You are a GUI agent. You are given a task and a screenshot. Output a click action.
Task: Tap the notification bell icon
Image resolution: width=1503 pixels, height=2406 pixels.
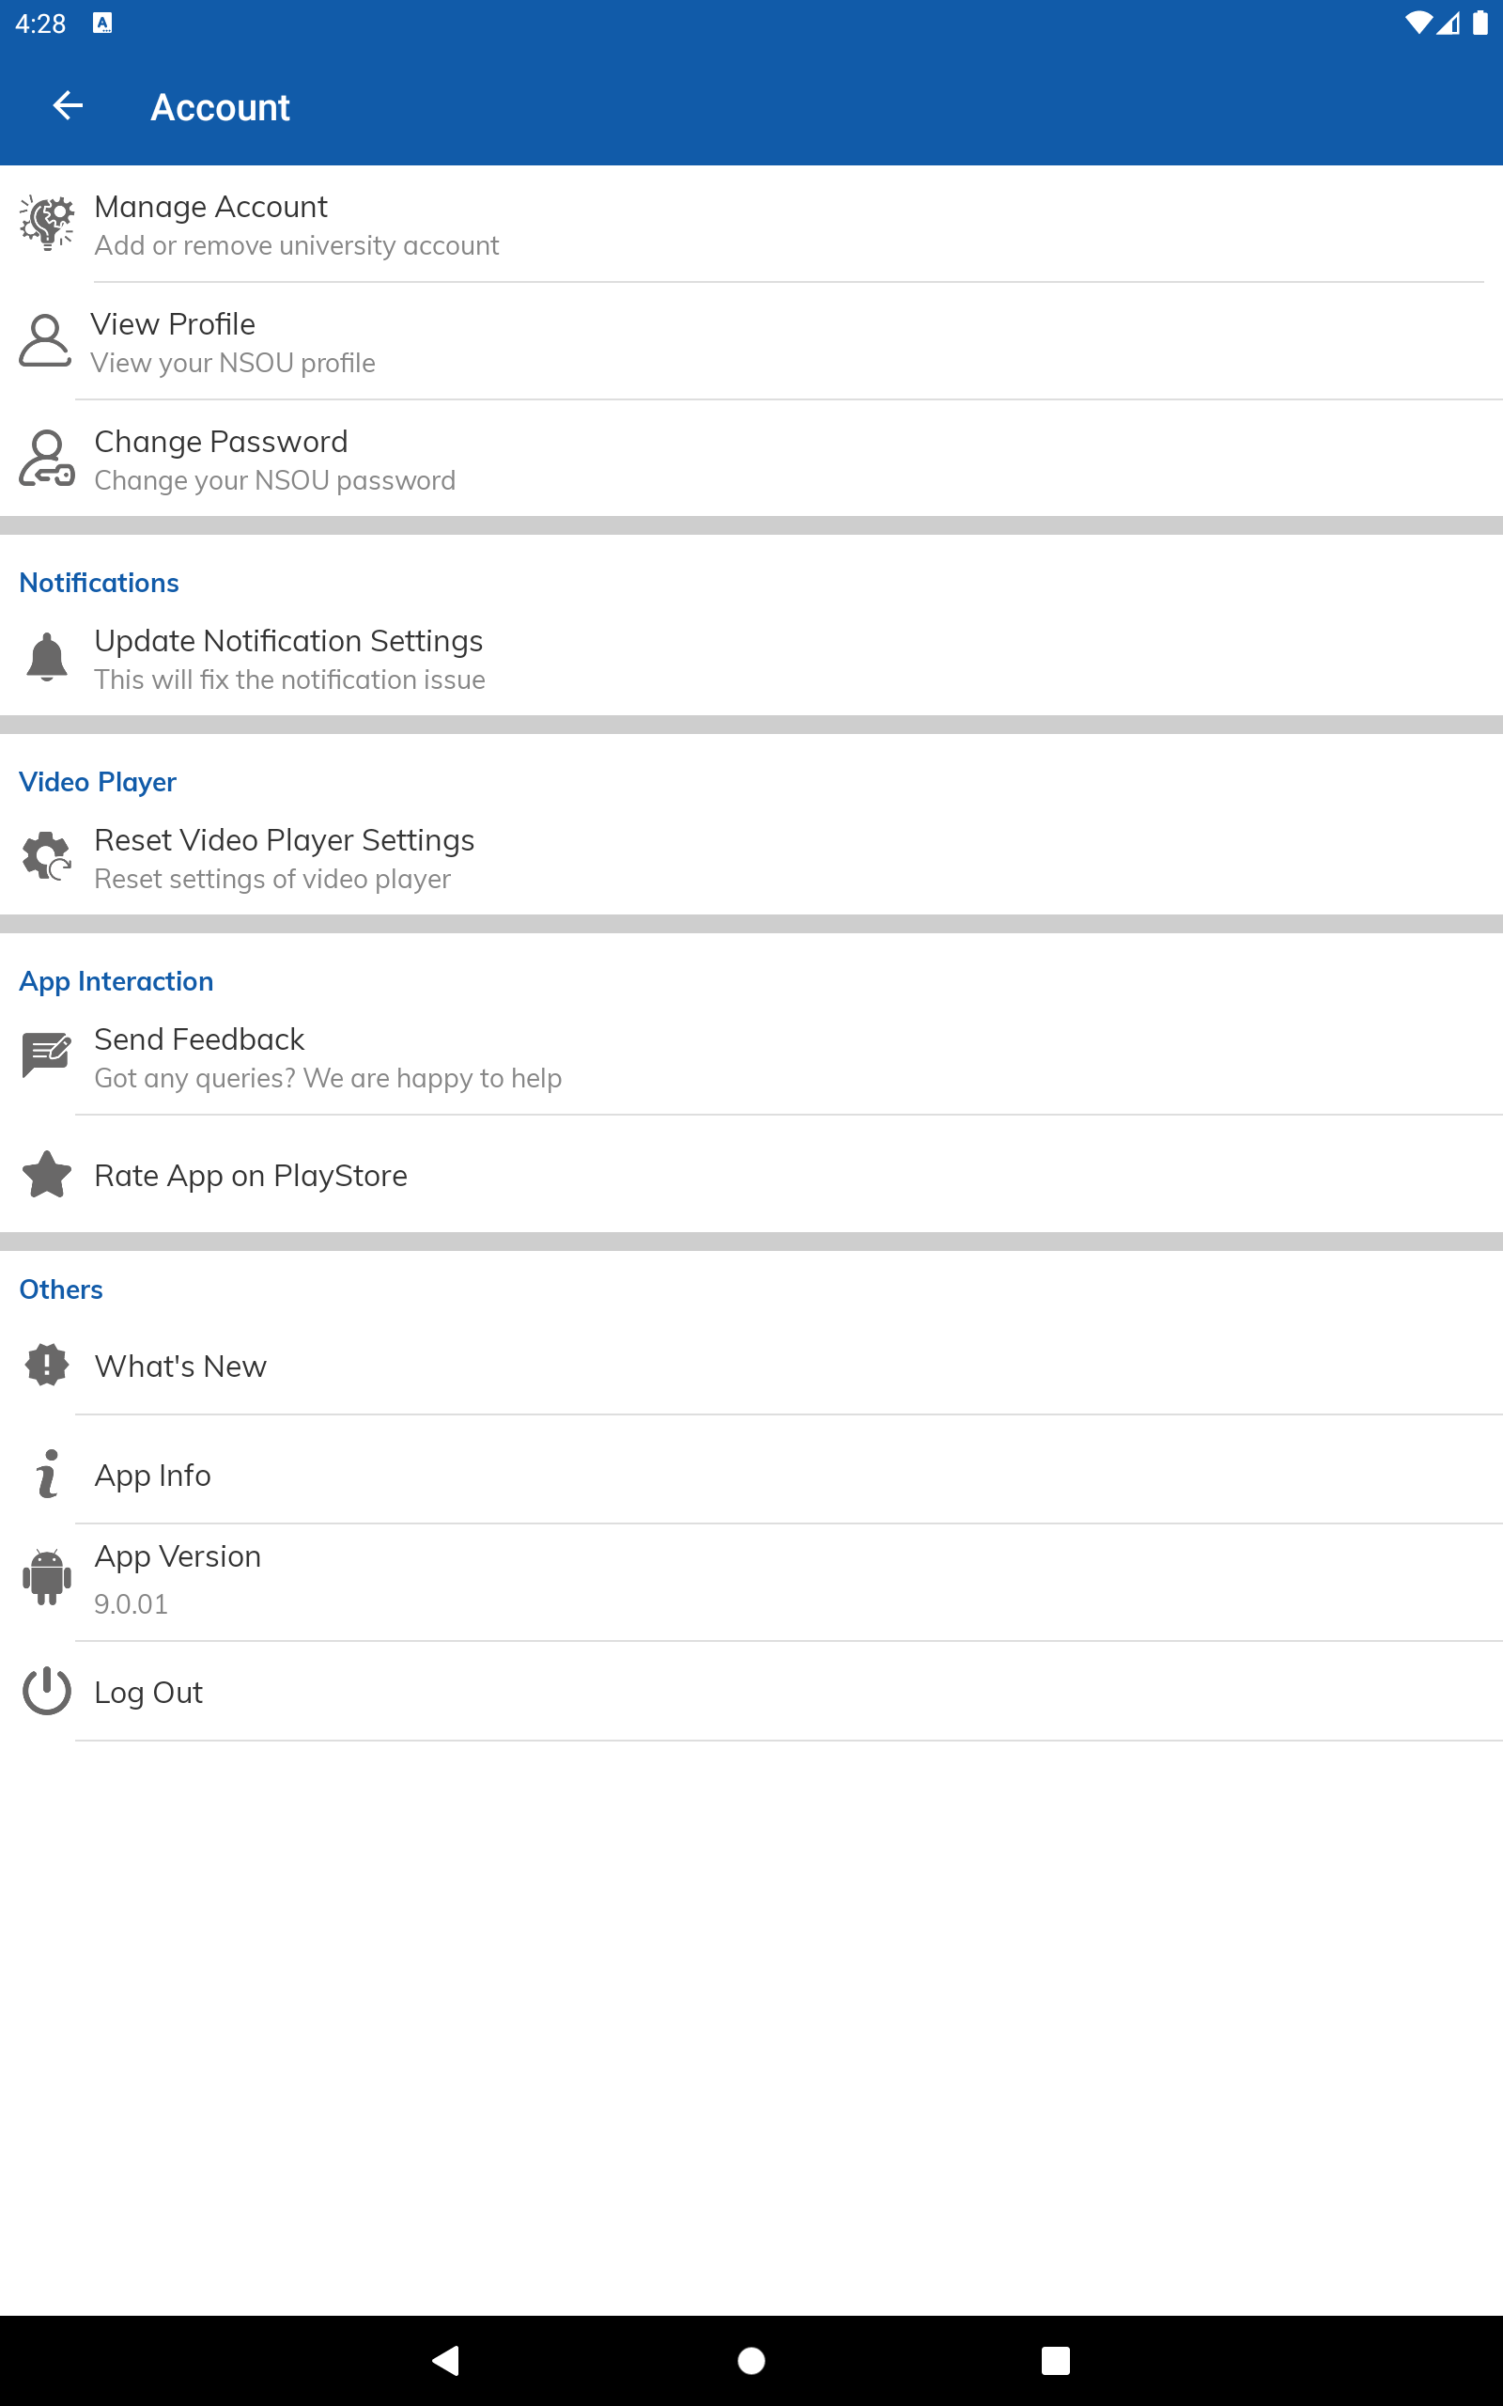pos(47,657)
